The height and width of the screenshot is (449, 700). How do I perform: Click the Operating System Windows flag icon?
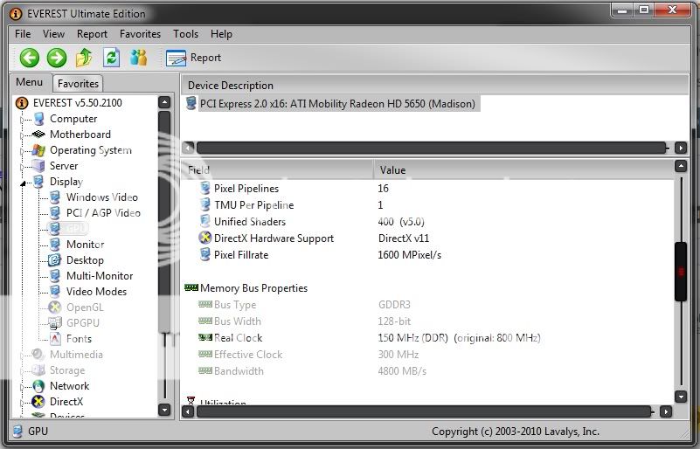tap(38, 150)
